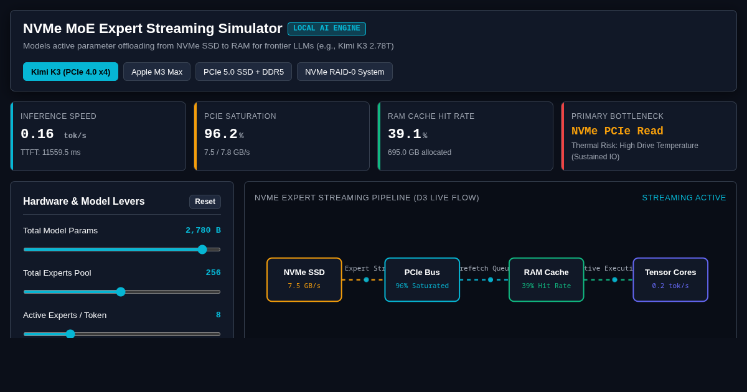
Task: Click the NVMe SSD pipeline node
Action: (304, 280)
